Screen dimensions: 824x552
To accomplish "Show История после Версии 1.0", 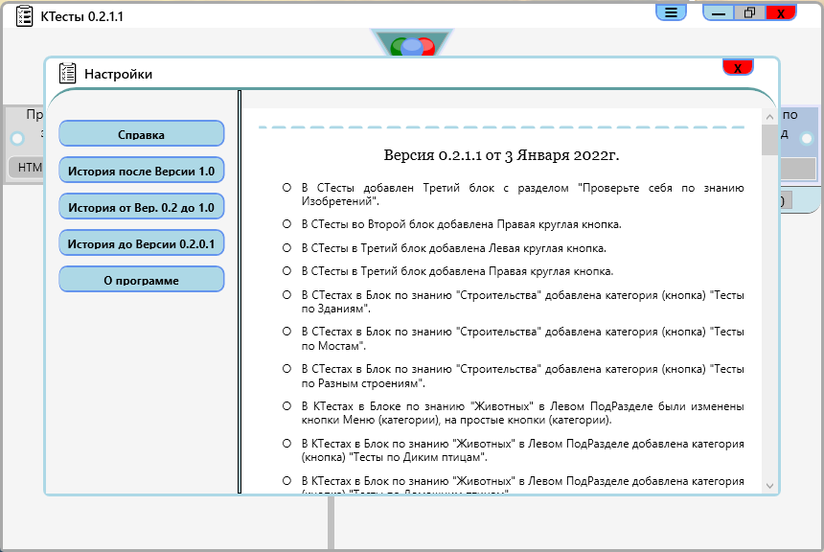I will [142, 171].
